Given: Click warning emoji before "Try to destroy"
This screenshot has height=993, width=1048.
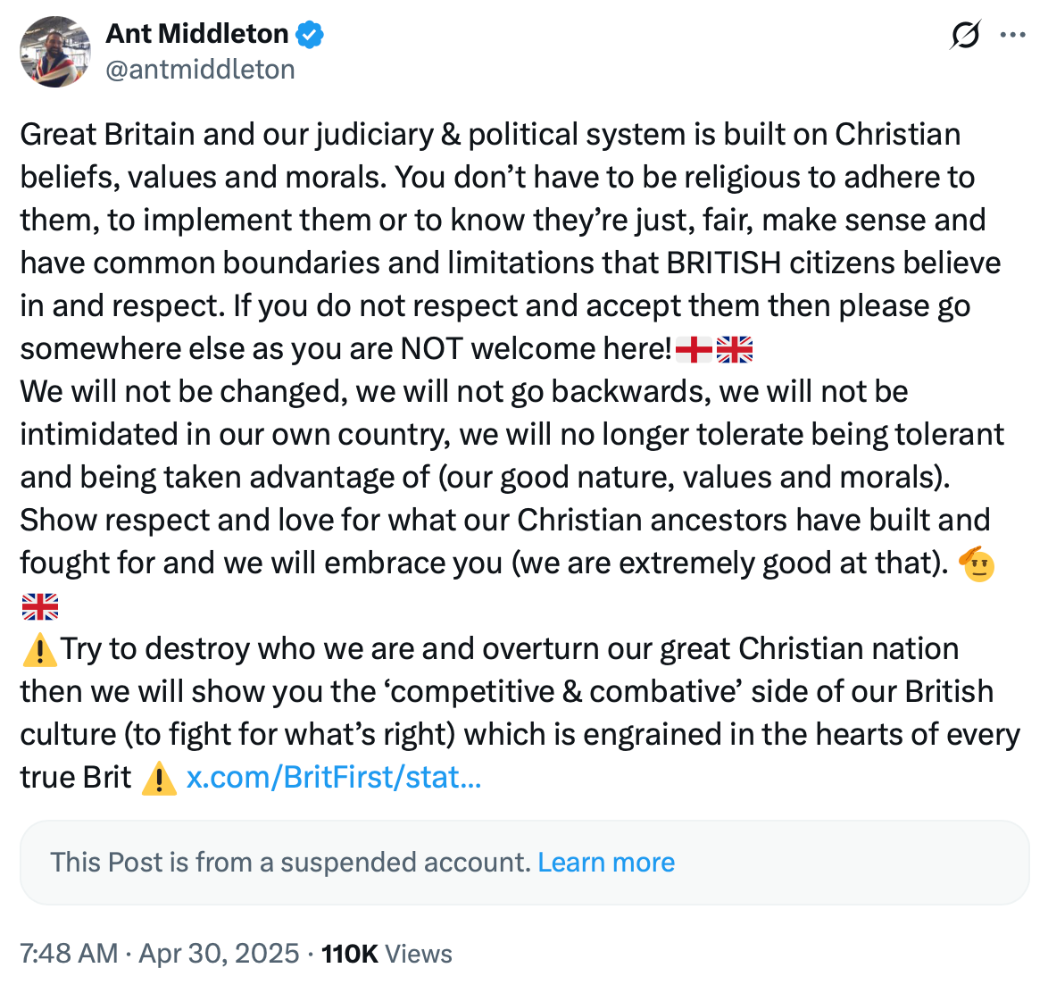Looking at the screenshot, I should click(x=38, y=649).
